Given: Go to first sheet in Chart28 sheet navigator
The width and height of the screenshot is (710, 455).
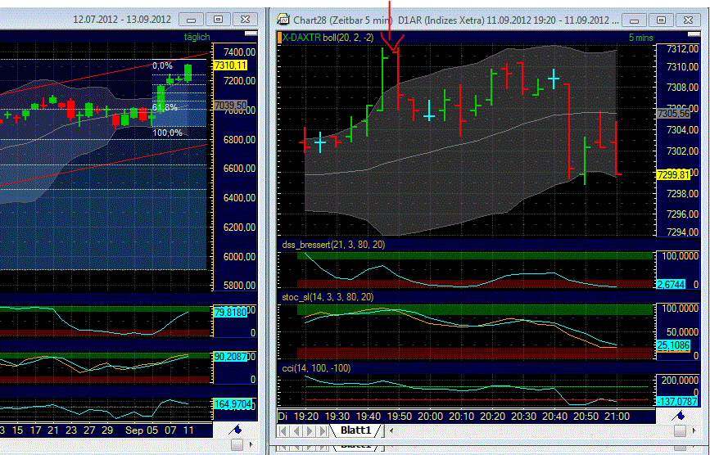Looking at the screenshot, I should pos(283,431).
